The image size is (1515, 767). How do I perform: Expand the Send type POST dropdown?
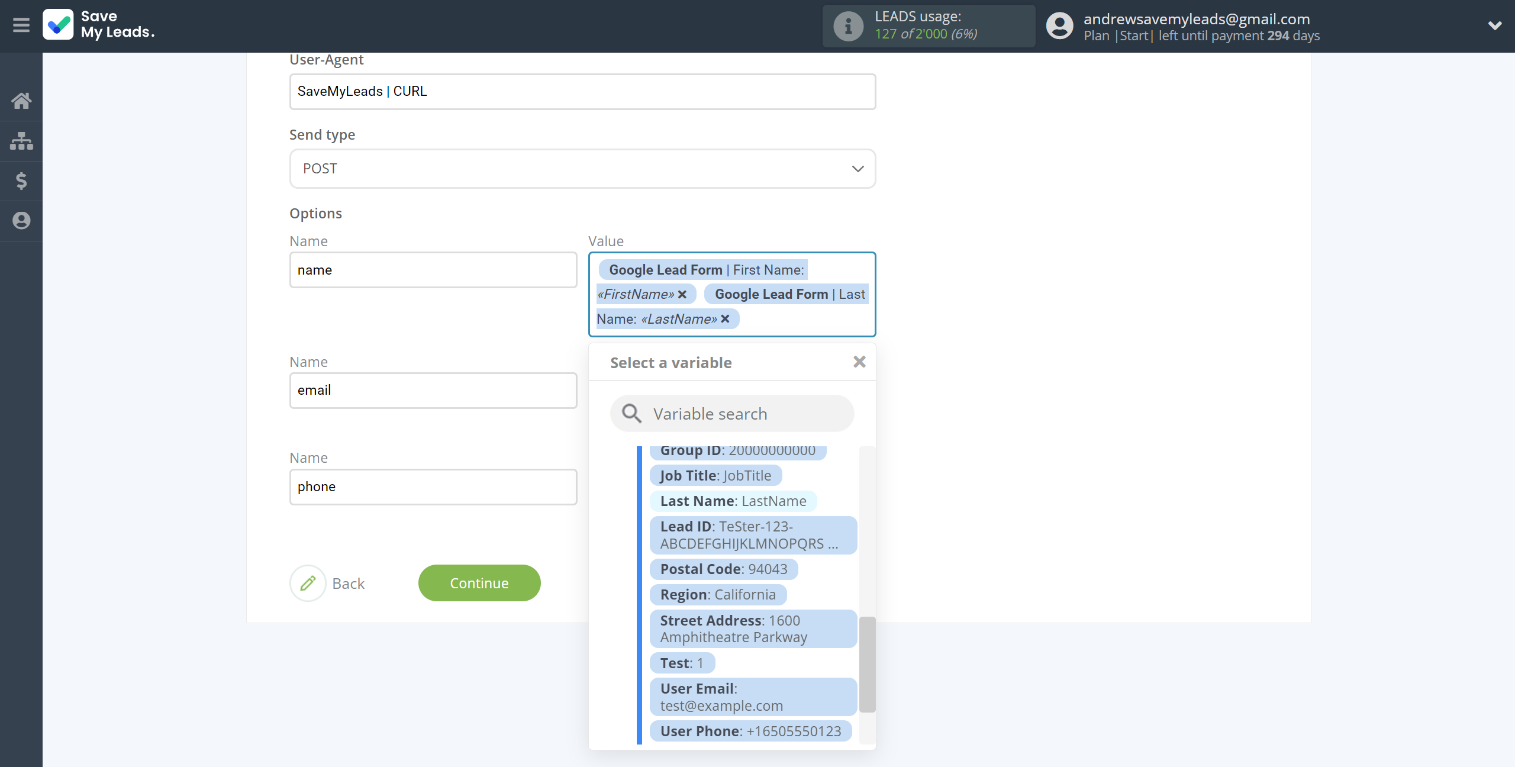coord(582,167)
